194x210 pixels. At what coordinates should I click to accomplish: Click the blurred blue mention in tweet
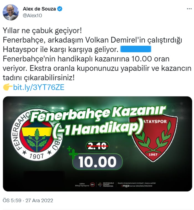coord(136,49)
